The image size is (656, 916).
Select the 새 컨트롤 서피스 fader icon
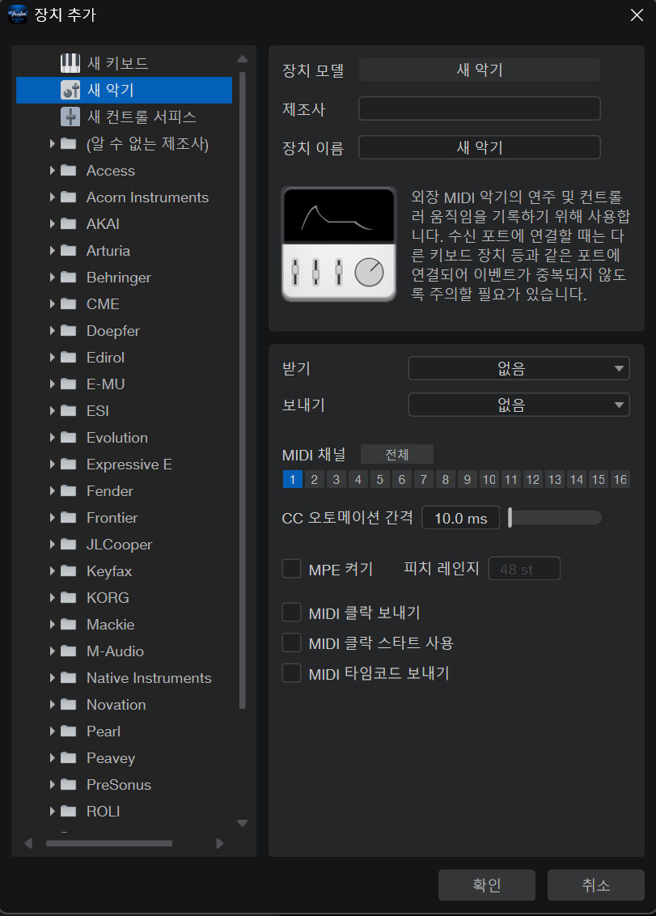[x=70, y=117]
